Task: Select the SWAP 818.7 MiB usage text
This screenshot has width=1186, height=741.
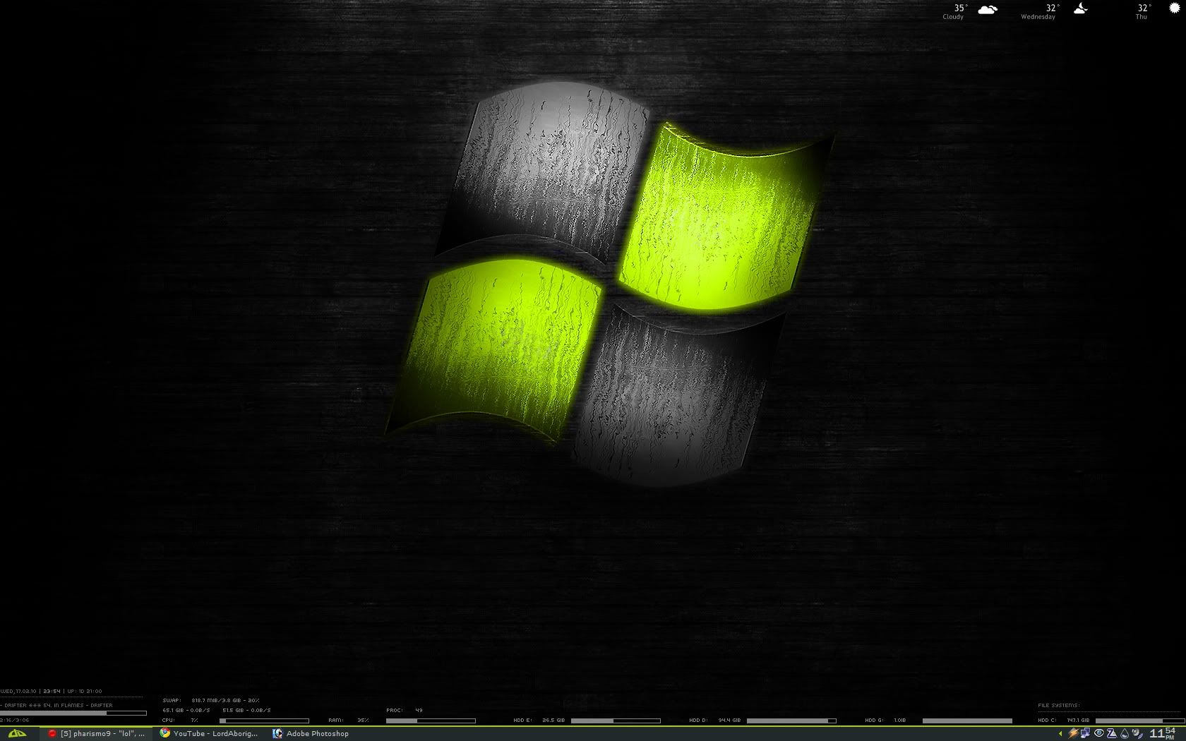Action: (x=210, y=700)
